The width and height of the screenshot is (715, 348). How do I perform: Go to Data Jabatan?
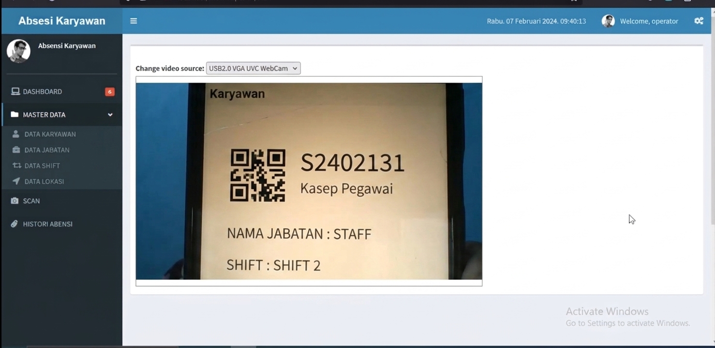coord(62,150)
